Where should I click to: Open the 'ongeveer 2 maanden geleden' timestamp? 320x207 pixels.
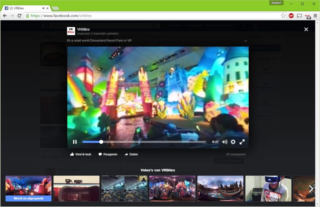click(x=98, y=34)
